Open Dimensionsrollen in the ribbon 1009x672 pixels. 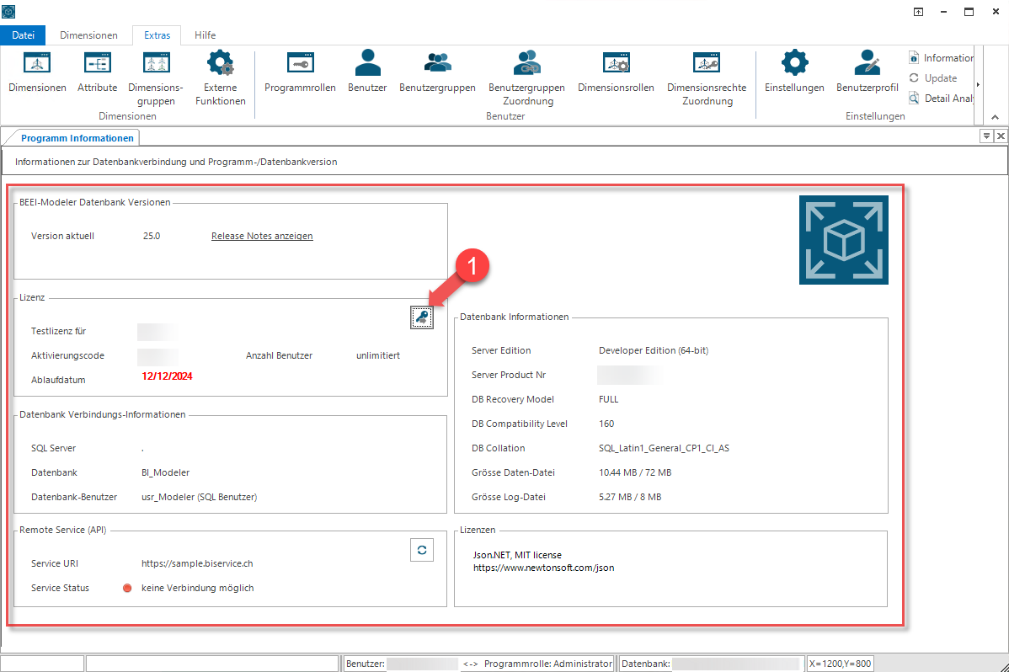tap(616, 72)
